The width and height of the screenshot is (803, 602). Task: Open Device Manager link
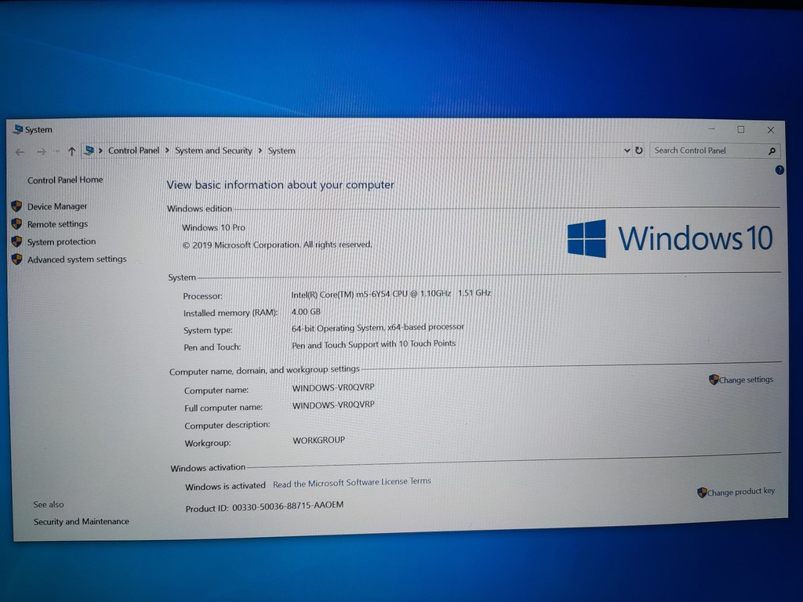[x=56, y=206]
